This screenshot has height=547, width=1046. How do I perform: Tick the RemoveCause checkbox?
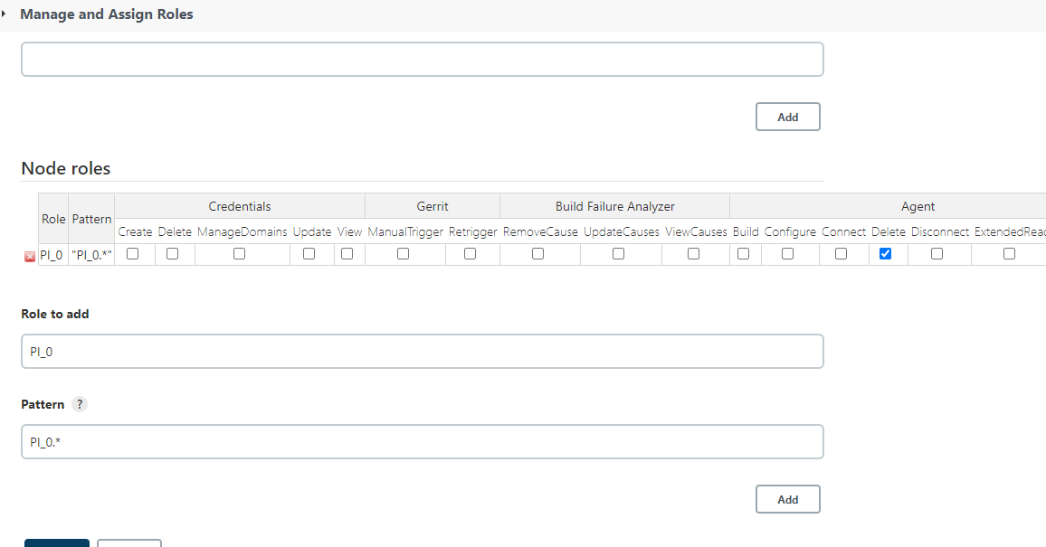tap(538, 254)
